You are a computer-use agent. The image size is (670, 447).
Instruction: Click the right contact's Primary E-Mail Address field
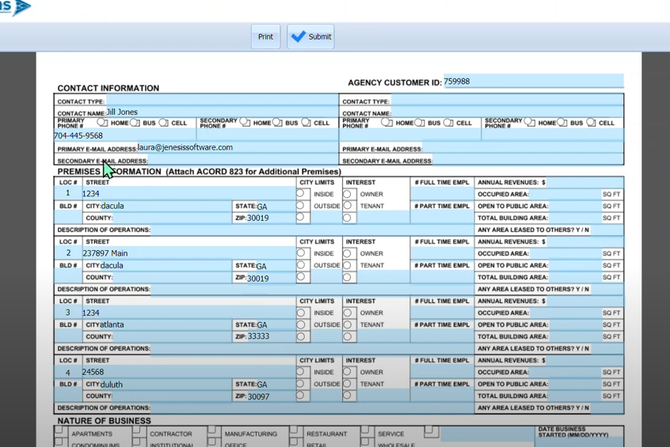tap(523, 149)
